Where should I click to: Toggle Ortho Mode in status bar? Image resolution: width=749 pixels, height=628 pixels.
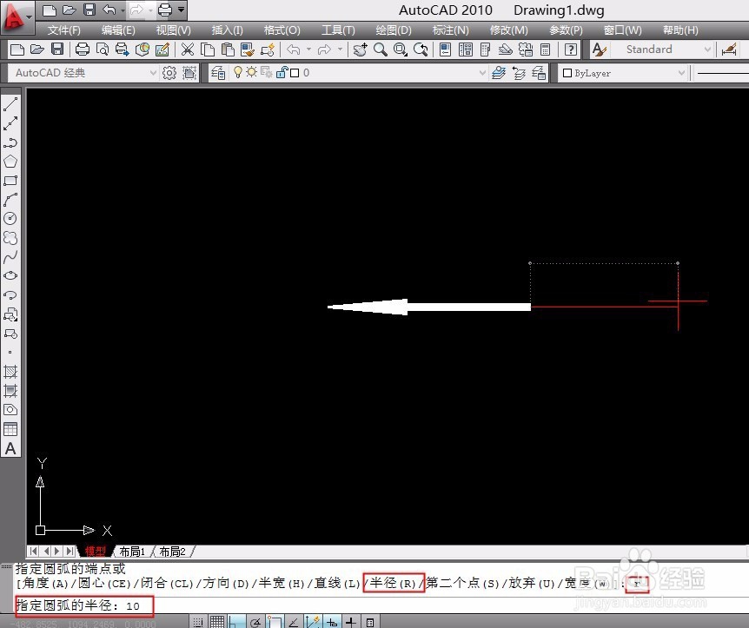click(x=236, y=622)
